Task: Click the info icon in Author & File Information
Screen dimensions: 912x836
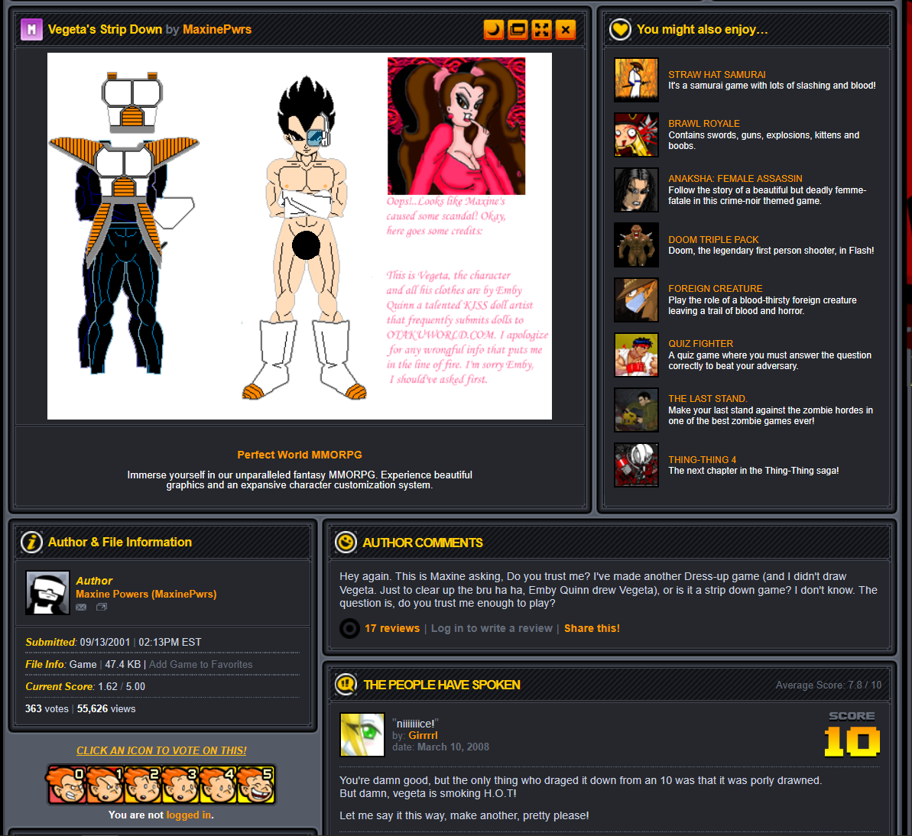Action: pyautogui.click(x=31, y=542)
